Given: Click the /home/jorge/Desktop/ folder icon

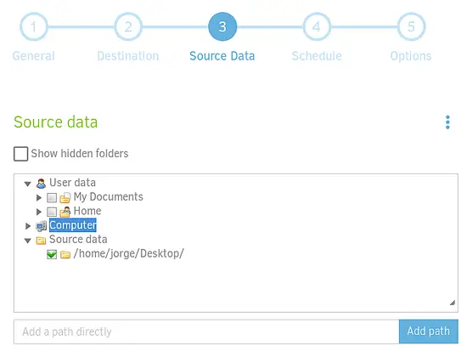Looking at the screenshot, I should coord(65,254).
